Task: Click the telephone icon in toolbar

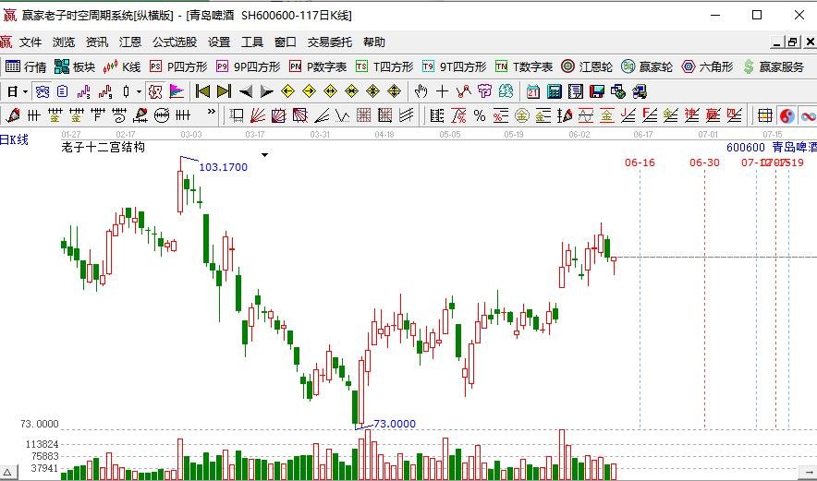Action: coord(43,92)
